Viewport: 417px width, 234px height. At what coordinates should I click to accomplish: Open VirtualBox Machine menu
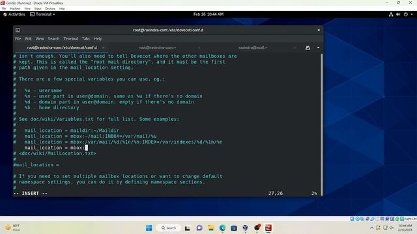coord(15,8)
